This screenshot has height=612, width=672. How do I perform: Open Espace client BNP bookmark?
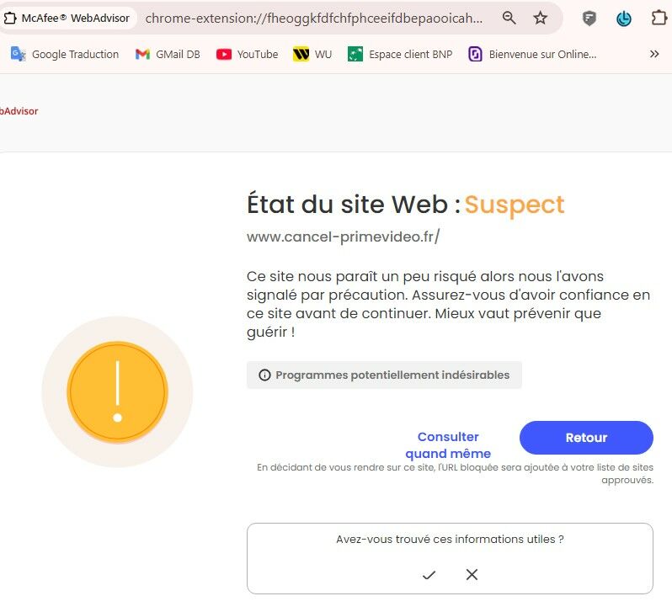(400, 55)
